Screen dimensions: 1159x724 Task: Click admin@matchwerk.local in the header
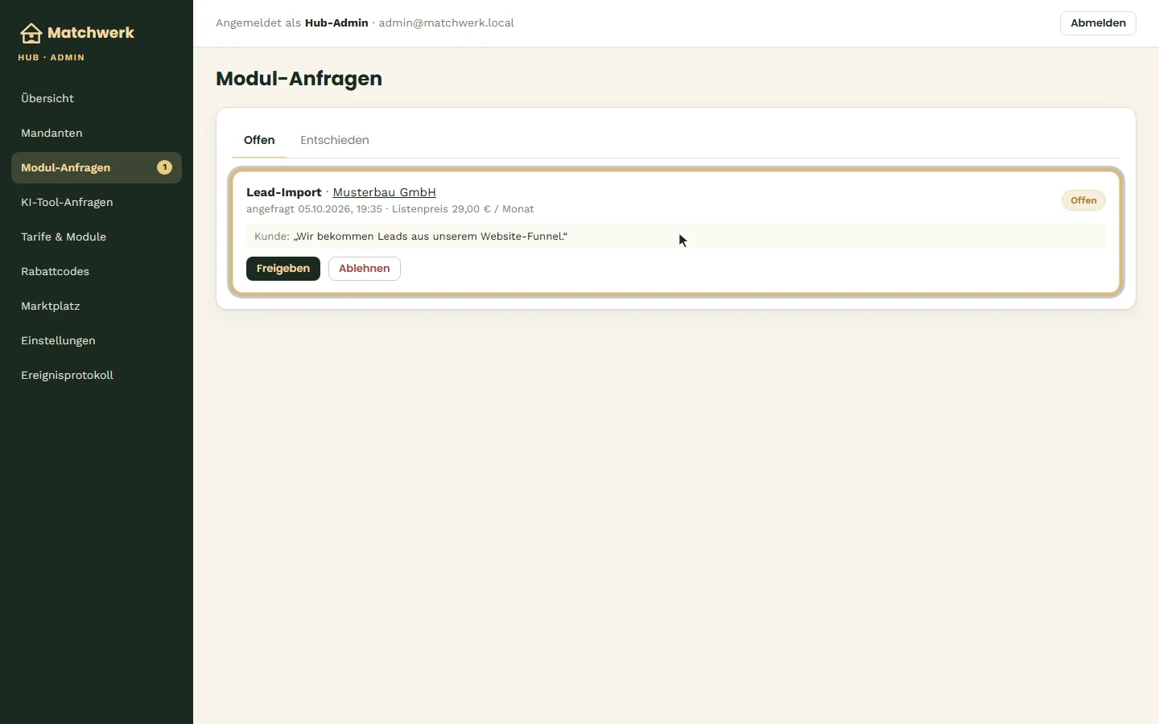tap(447, 23)
